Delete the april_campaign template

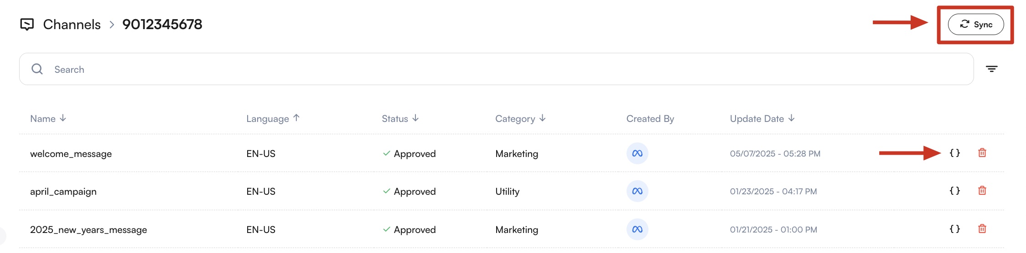pyautogui.click(x=982, y=191)
